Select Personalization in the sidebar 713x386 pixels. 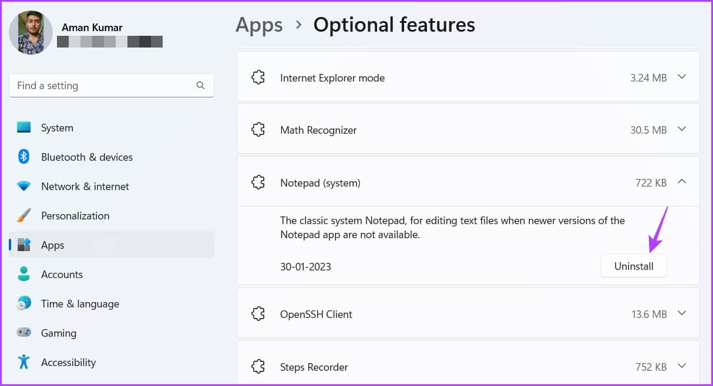click(112, 215)
